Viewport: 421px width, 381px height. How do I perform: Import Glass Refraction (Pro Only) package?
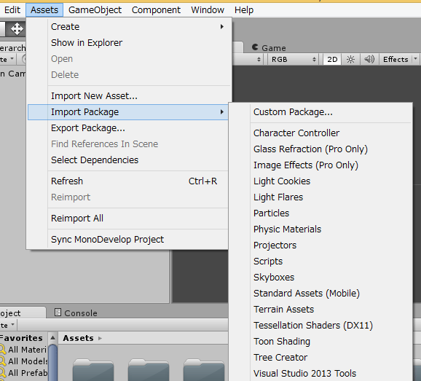[320, 149]
